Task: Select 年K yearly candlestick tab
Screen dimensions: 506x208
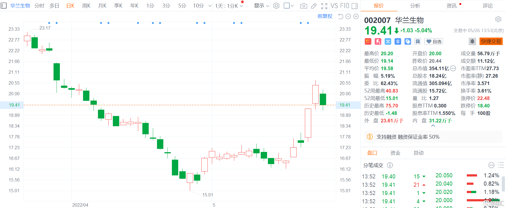Action: tap(134, 6)
